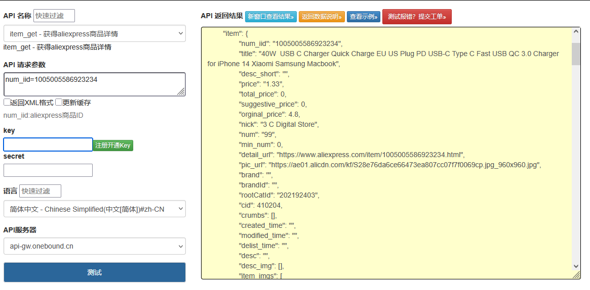Click the "price": "1.33" line

pyautogui.click(x=261, y=84)
